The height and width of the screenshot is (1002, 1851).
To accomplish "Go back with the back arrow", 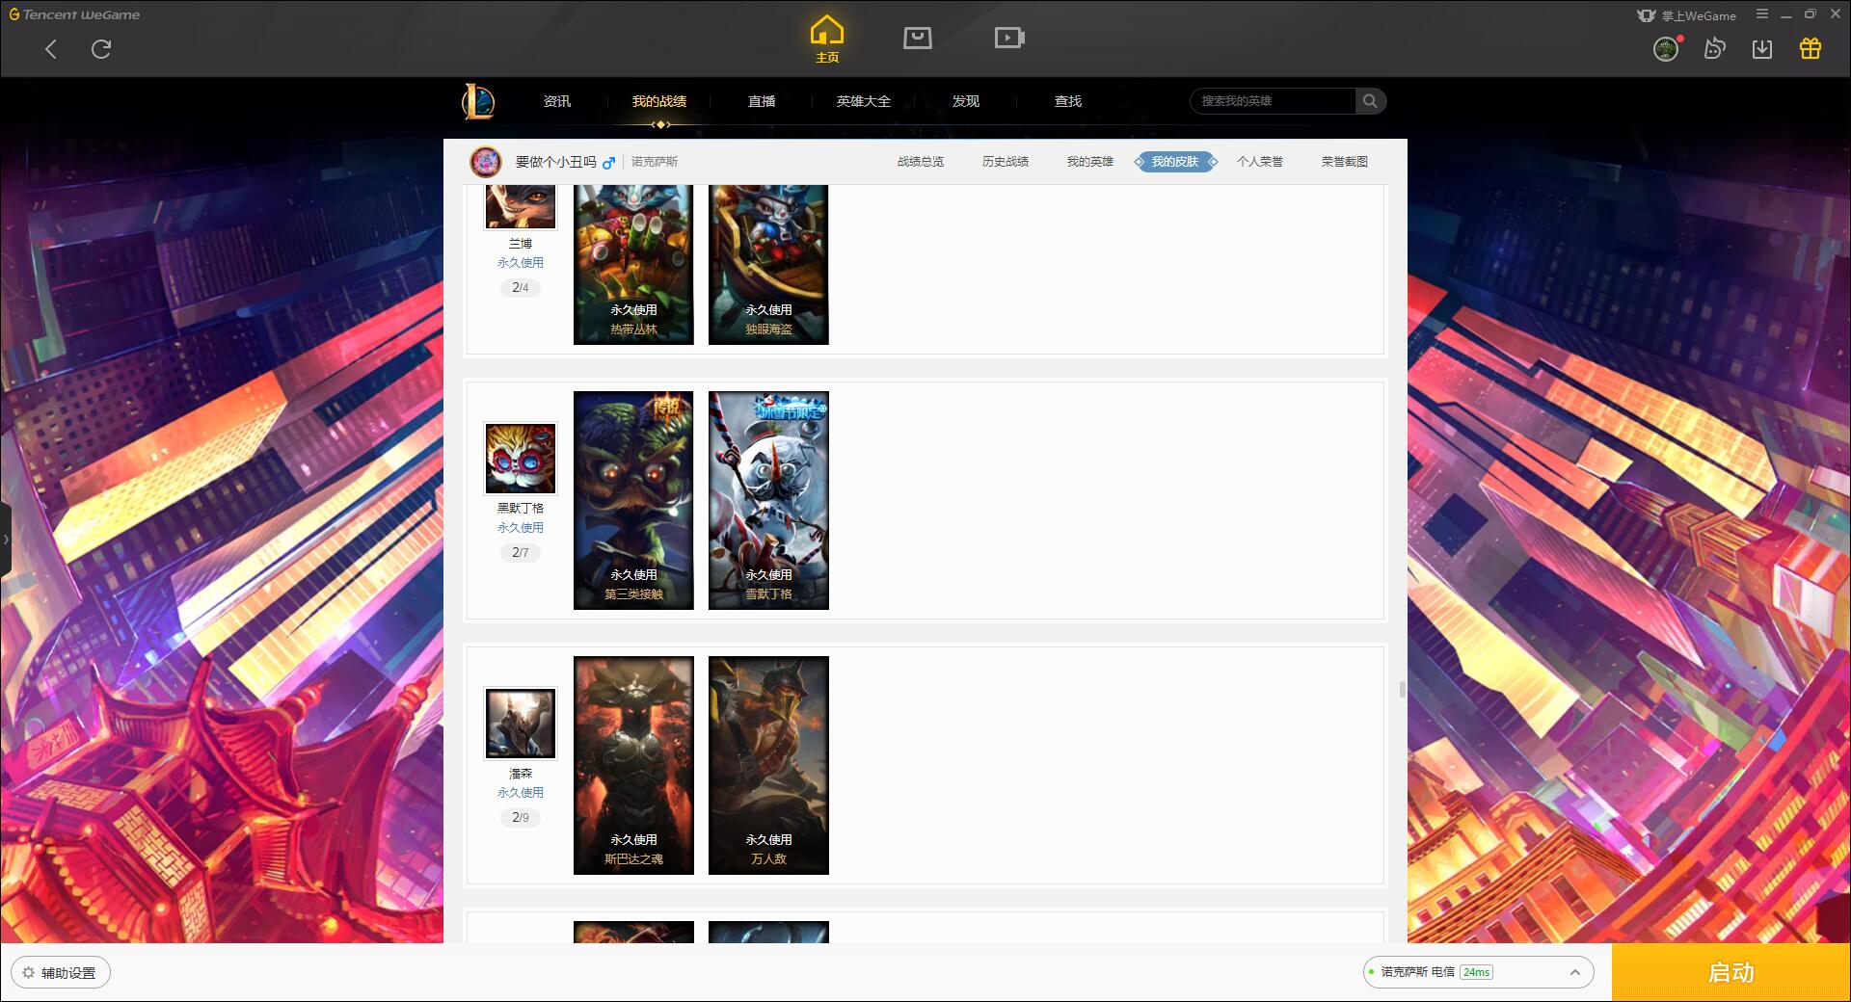I will 51,49.
